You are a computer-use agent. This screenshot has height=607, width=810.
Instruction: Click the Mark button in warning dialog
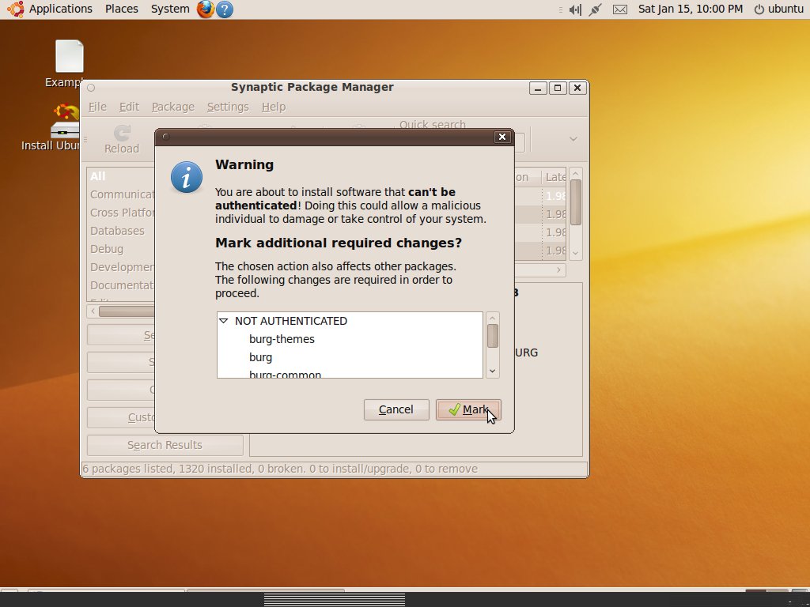click(x=468, y=410)
